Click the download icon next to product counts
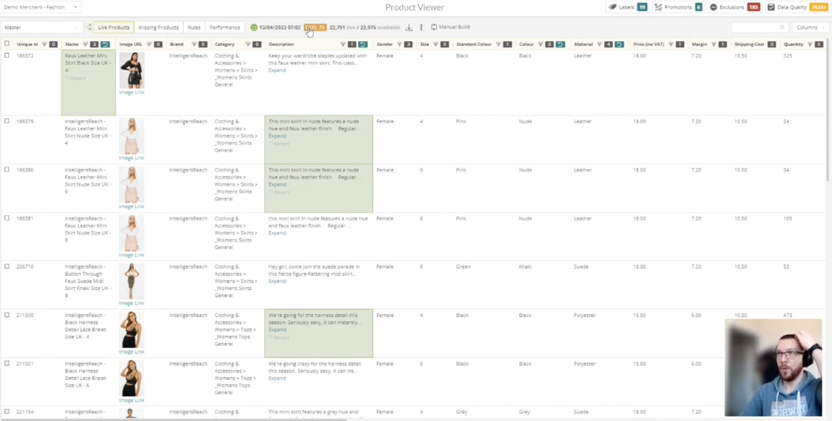 [x=409, y=27]
